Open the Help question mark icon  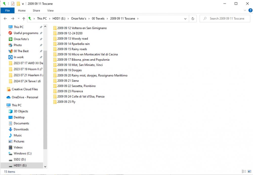coord(250,10)
